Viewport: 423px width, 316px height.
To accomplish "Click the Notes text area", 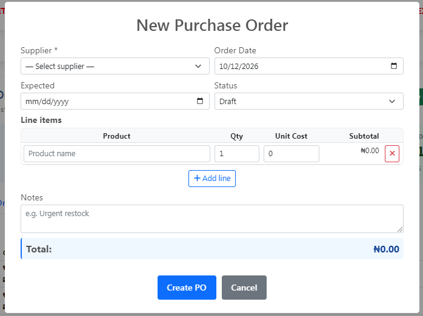I will pyautogui.click(x=212, y=219).
